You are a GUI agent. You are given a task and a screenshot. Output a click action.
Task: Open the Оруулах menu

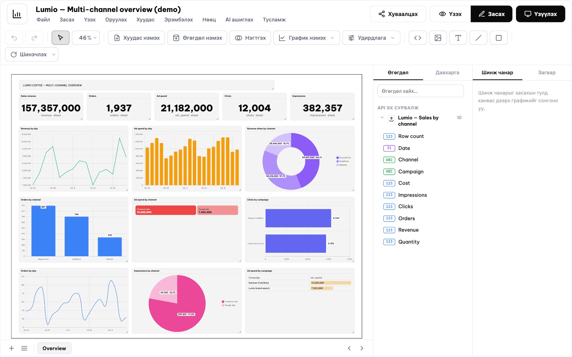116,19
